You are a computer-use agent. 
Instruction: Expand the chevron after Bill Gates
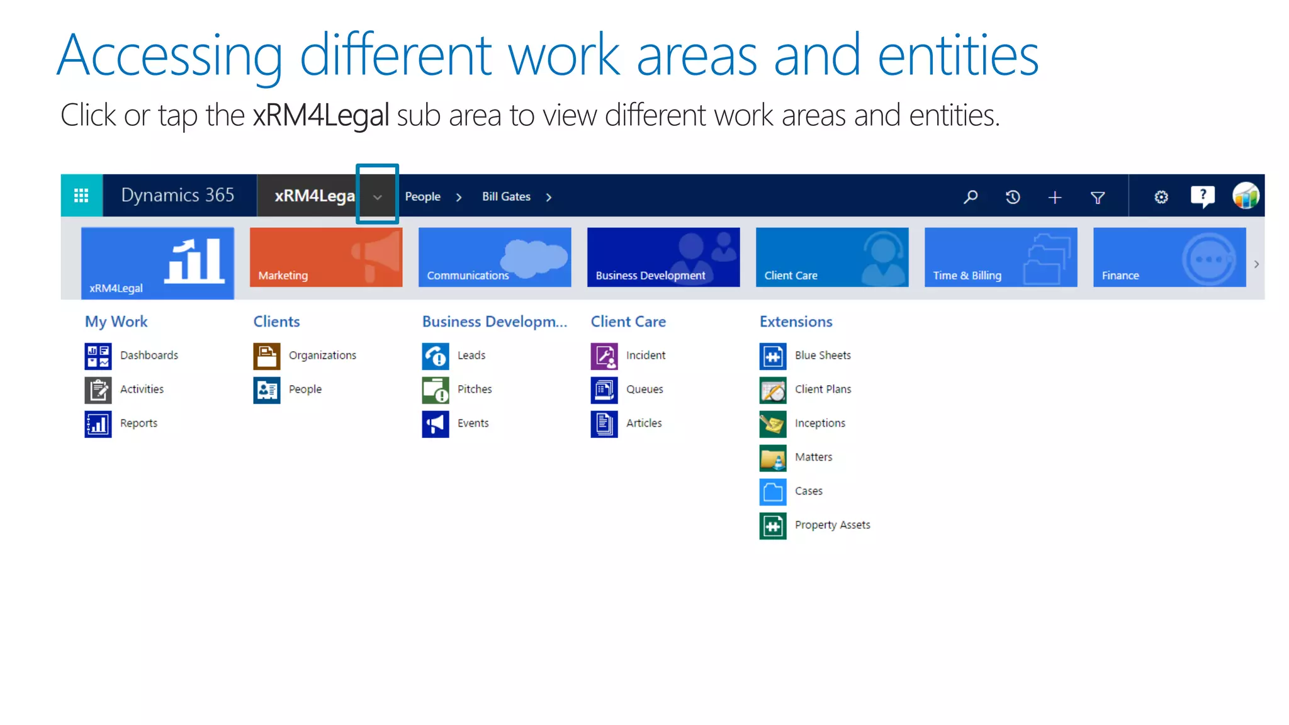coord(549,198)
